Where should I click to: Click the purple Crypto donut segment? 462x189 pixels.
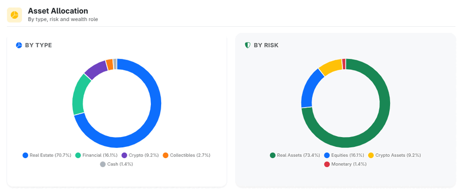[x=97, y=69]
